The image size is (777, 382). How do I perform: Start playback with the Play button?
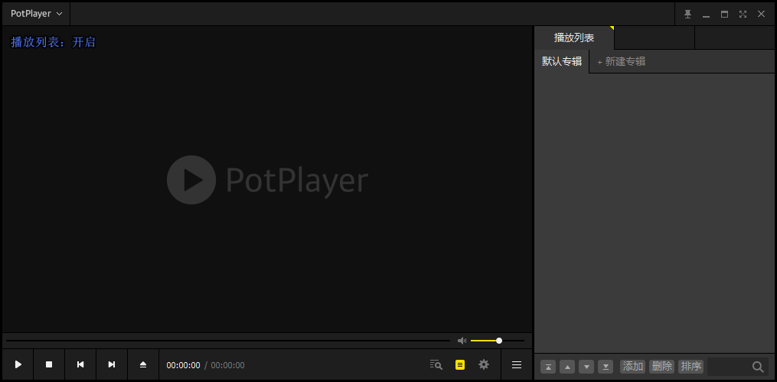pos(18,364)
